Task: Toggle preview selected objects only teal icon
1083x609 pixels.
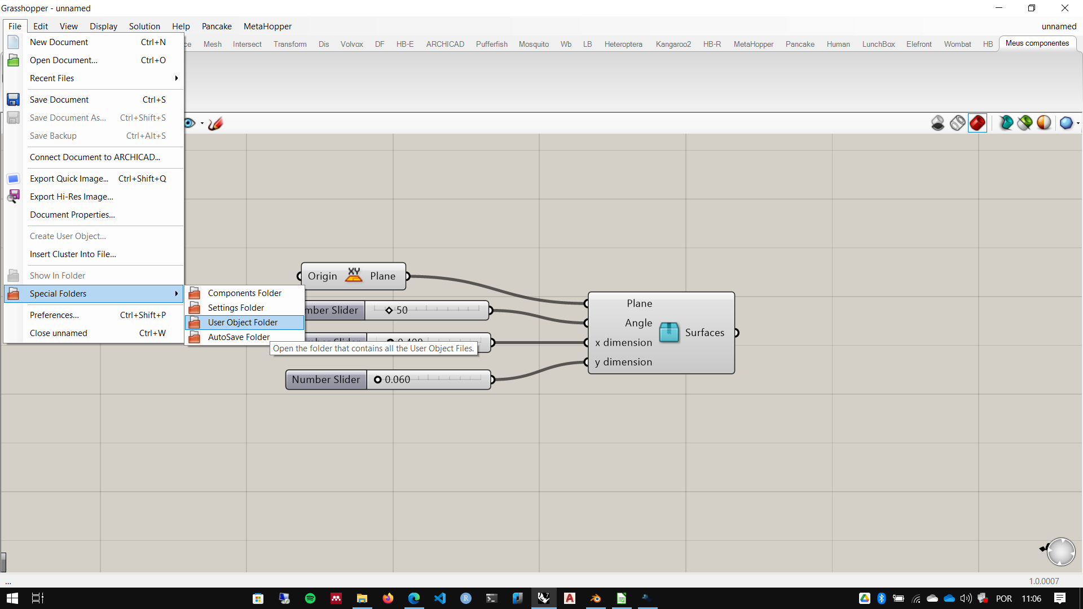Action: [1006, 123]
